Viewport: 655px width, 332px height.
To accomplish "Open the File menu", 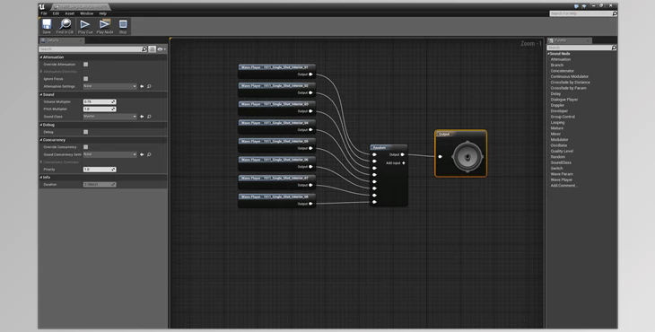I will click(x=44, y=13).
